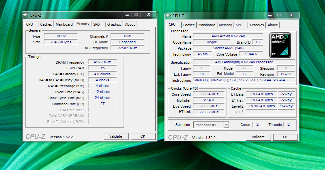This screenshot has width=325, height=170.
Task: Open the SPD tab in the Memory window
Action: point(97,24)
